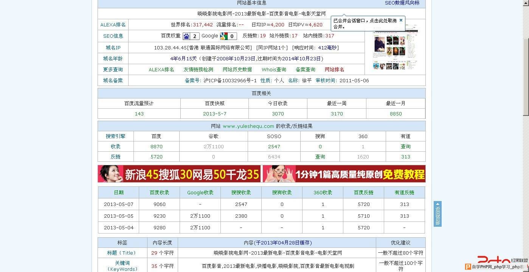The image size is (529, 272).
Task: Click the 收录 row label
Action: [x=115, y=146]
